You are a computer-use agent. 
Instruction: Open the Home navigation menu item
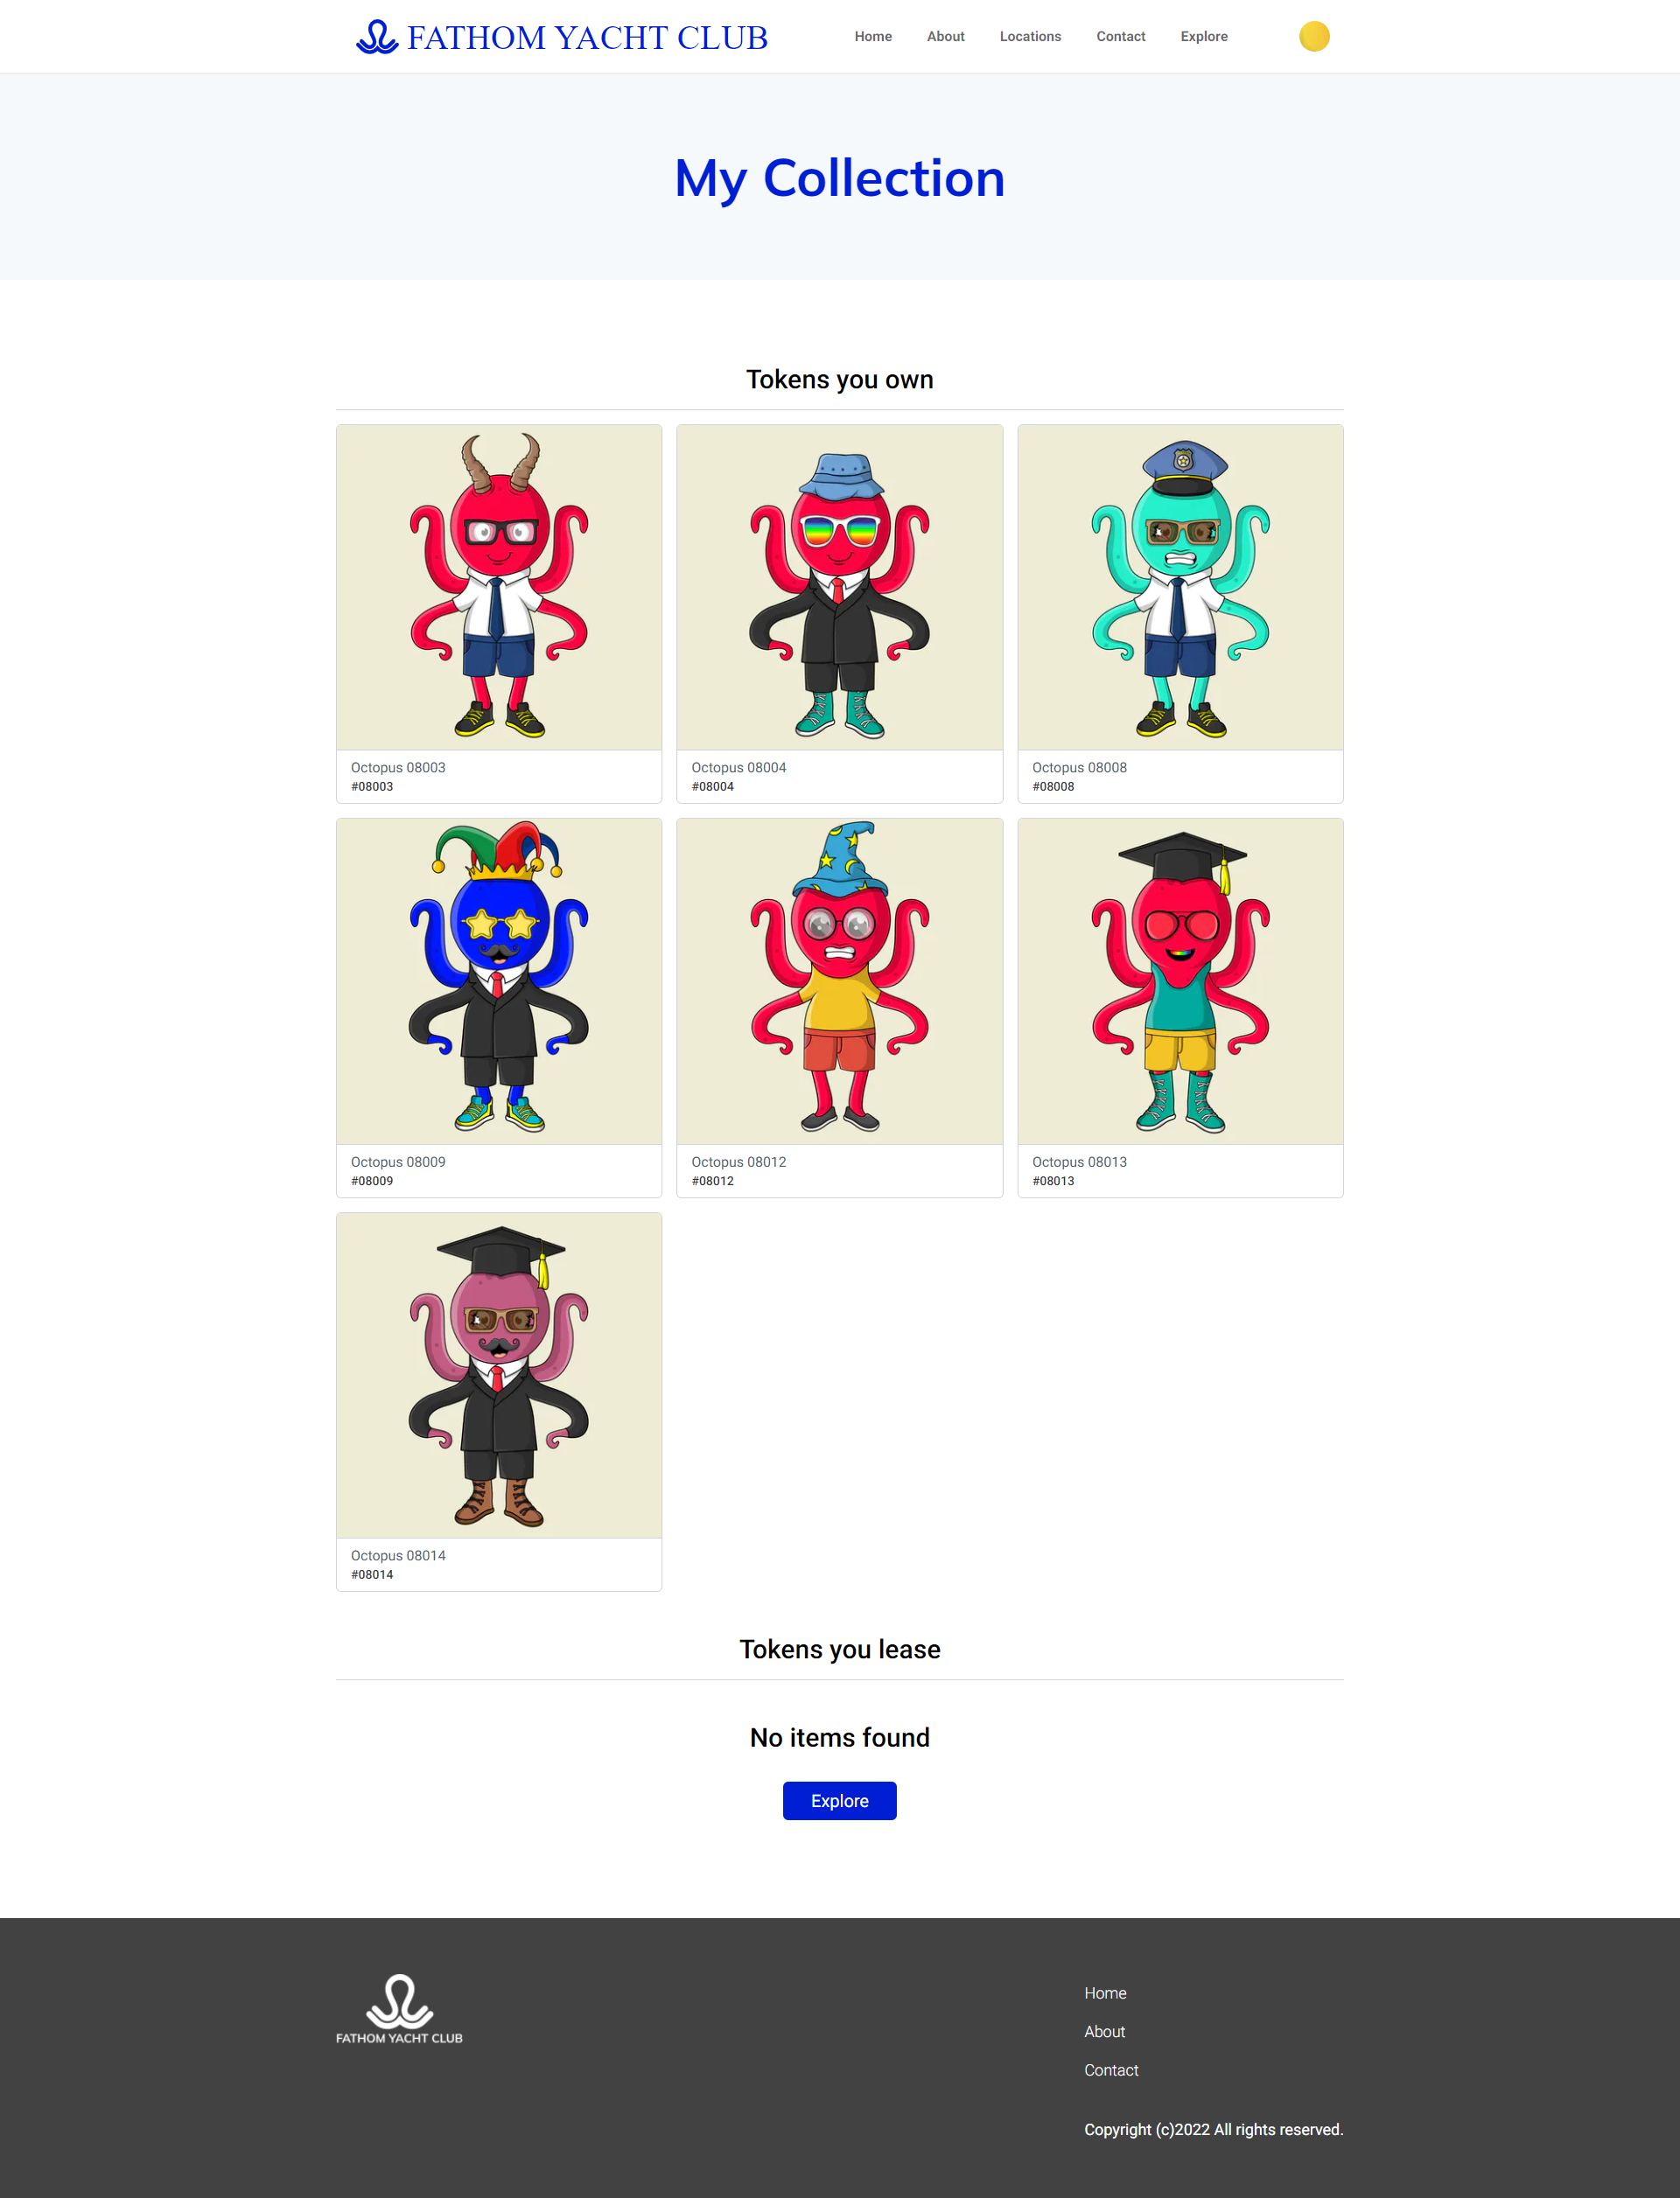[873, 35]
